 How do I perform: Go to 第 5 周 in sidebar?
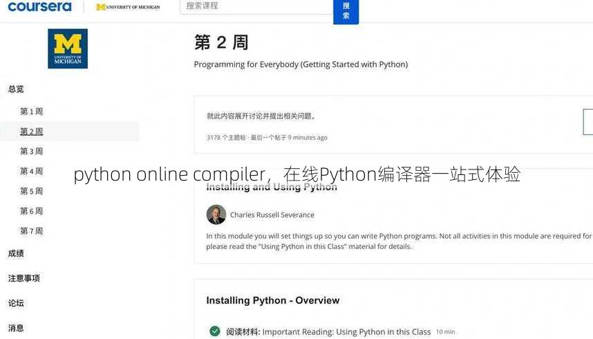click(x=31, y=191)
